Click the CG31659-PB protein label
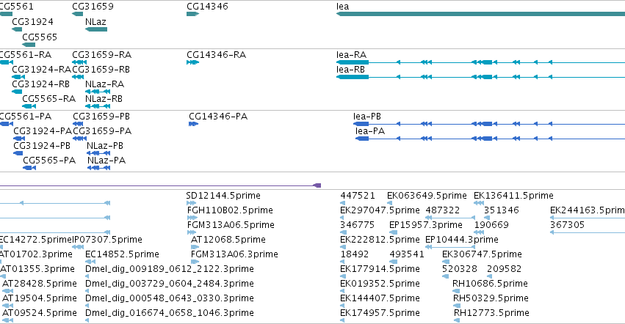 101,117
